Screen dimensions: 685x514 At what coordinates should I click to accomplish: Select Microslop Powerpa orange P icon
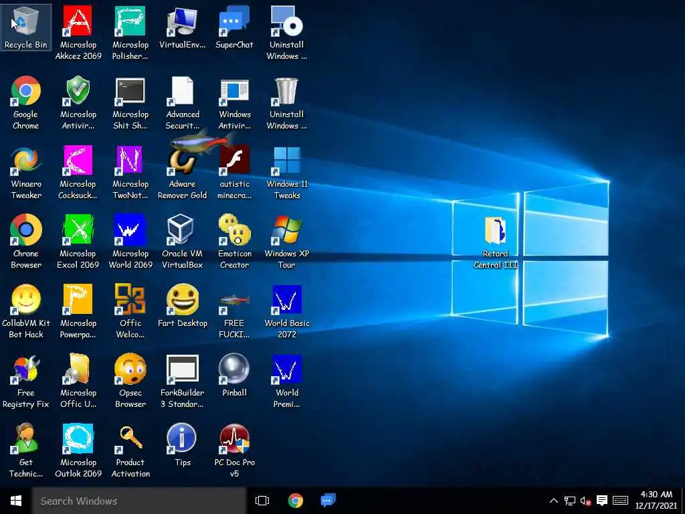(78, 311)
